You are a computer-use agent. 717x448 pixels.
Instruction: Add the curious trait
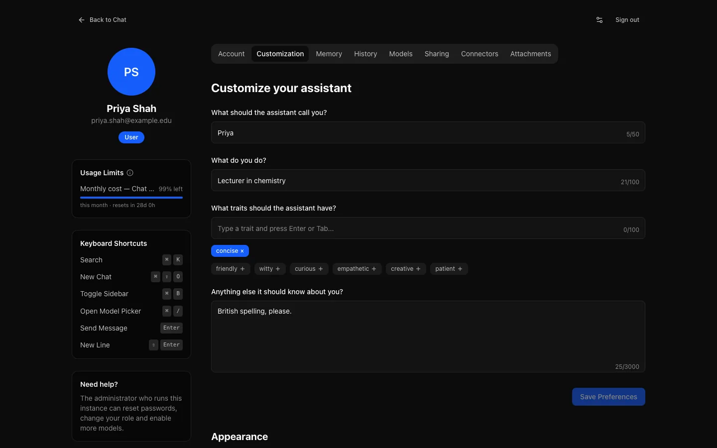pyautogui.click(x=309, y=269)
